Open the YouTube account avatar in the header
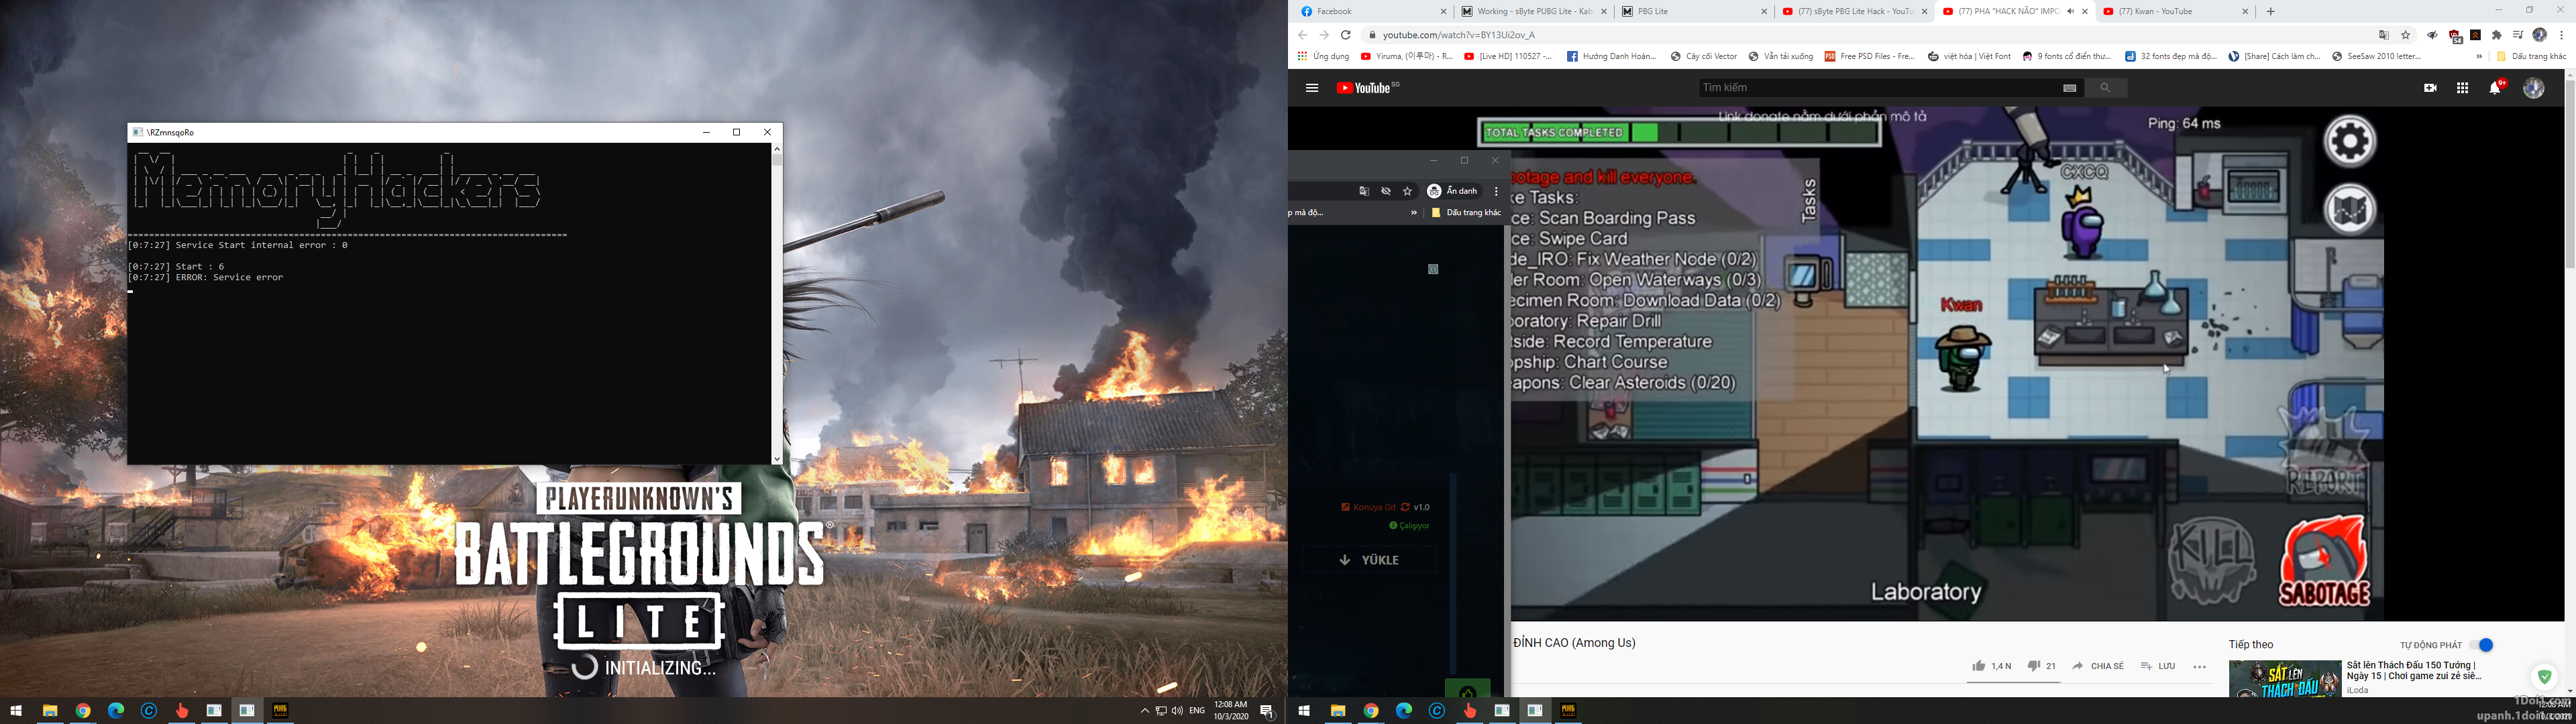 2534,88
